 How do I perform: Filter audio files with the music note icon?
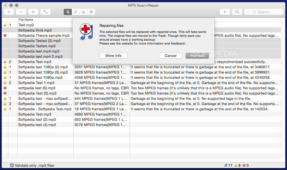tap(75, 12)
